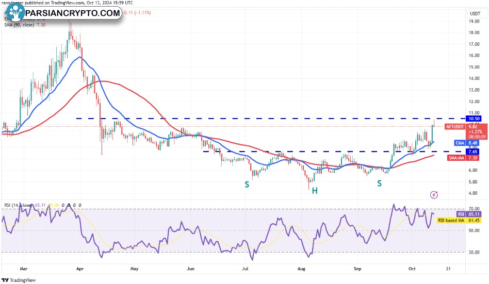Click the "Apr" date on time axis
Screen dimensions: 489x284
(x=80, y=269)
